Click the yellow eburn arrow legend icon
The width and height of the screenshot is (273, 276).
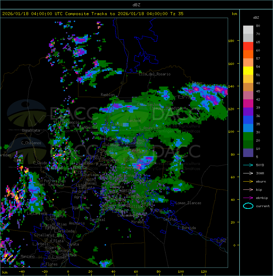pyautogui.click(x=248, y=182)
